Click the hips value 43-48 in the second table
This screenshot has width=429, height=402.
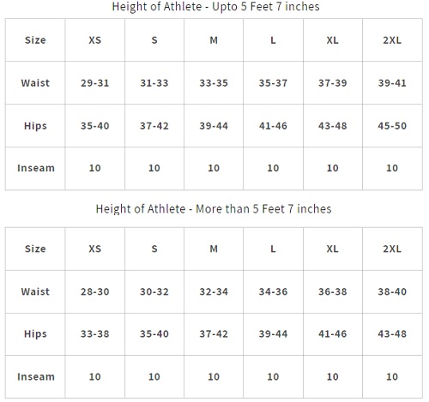[392, 333]
